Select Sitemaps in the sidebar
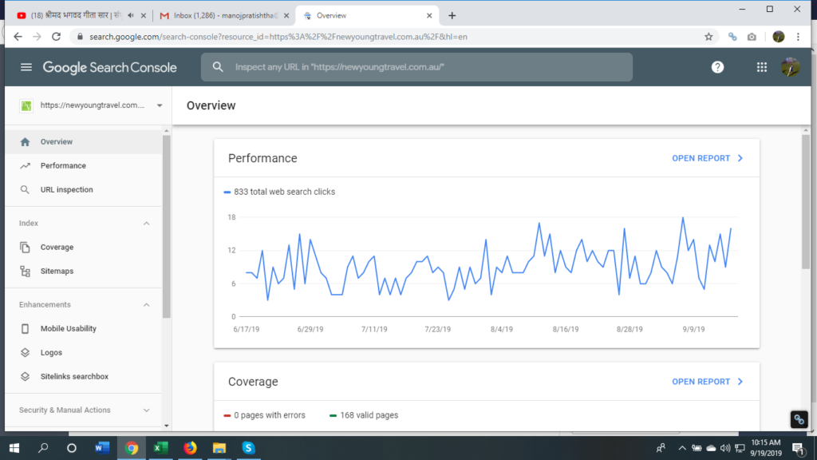This screenshot has height=460, width=817. [57, 272]
